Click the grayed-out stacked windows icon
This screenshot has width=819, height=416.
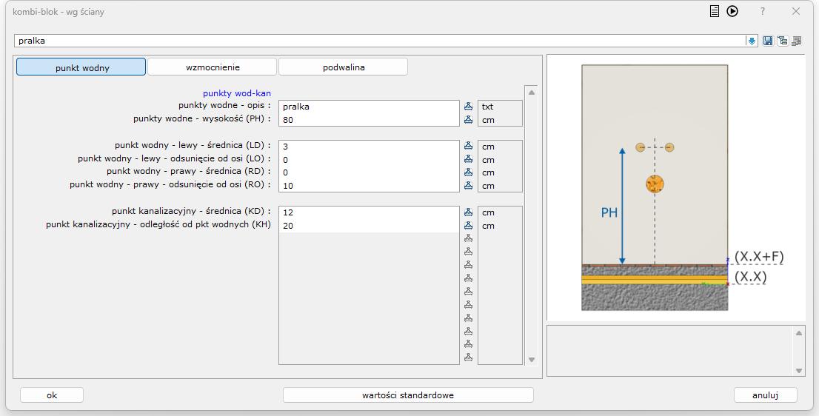pyautogui.click(x=797, y=41)
